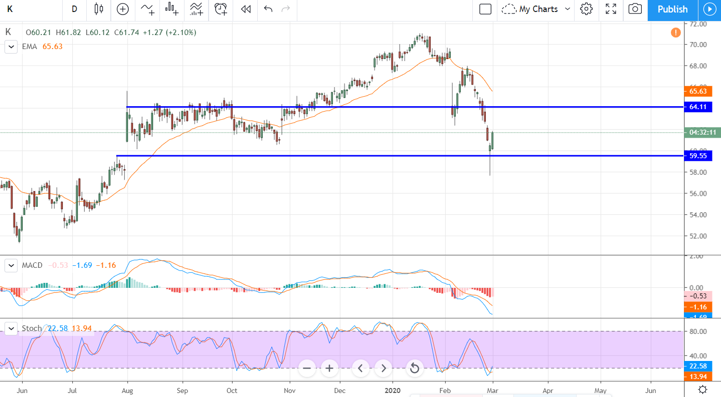The width and height of the screenshot is (721, 397).
Task: Collapse the EMA indicator legend
Action: 11,47
